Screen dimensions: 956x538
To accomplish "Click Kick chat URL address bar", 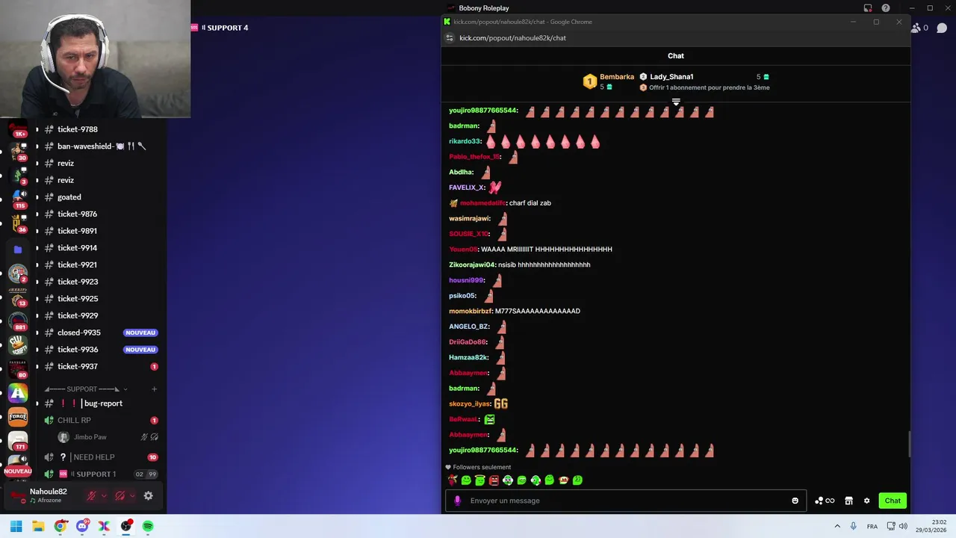I will [512, 38].
